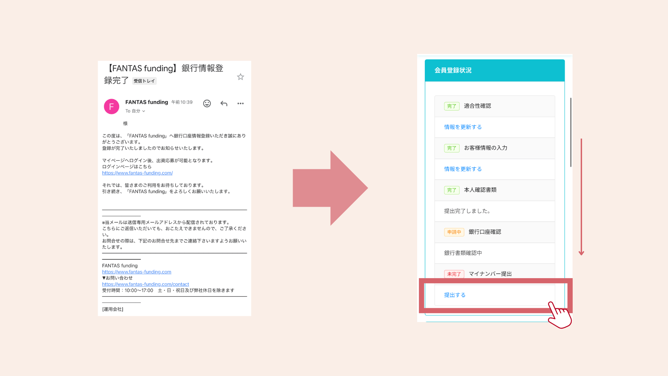
Task: Open the fantas-funding.com/contact inquiry link
Action: click(145, 284)
